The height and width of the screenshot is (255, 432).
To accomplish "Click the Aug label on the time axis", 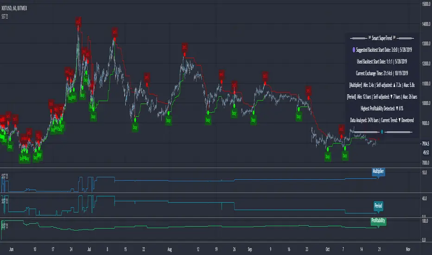I will click(x=170, y=249).
